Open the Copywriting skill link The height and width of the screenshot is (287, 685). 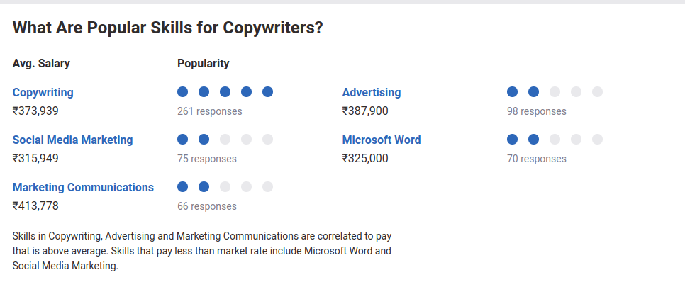[x=43, y=93]
